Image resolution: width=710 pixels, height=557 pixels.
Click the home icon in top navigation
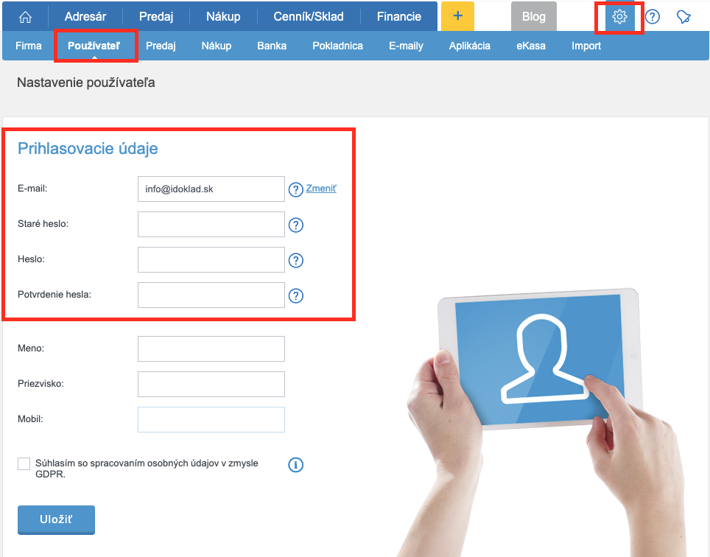pos(25,16)
